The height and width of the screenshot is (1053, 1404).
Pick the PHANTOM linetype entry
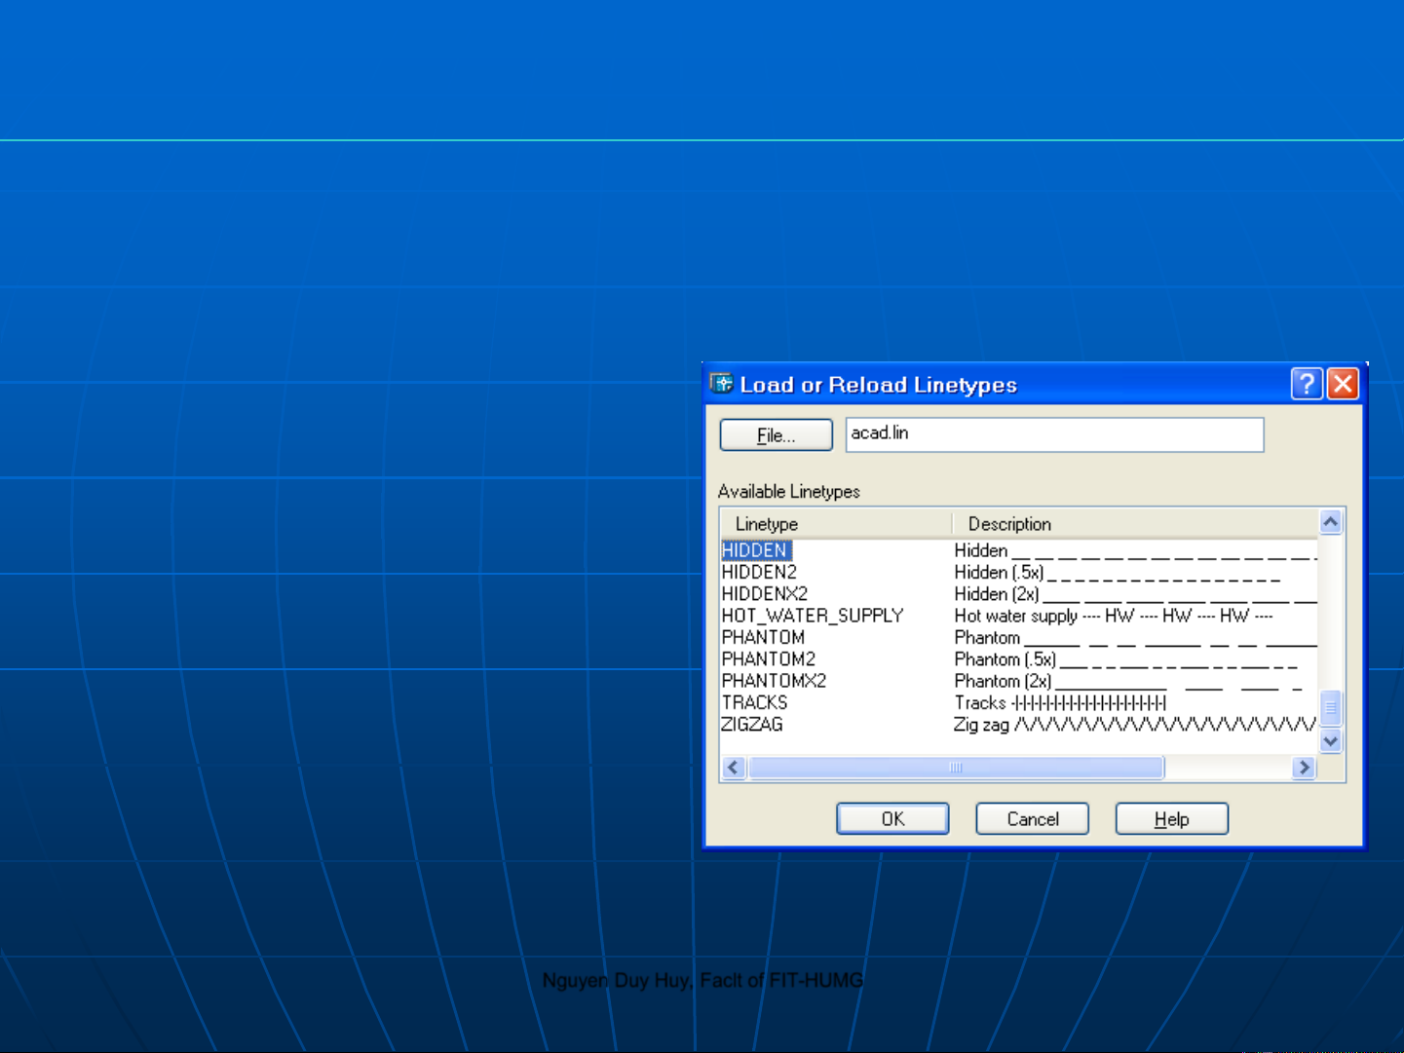click(763, 638)
